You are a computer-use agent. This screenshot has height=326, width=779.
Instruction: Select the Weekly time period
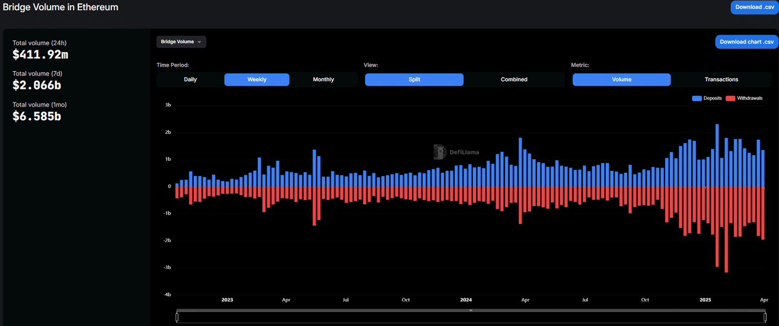257,79
